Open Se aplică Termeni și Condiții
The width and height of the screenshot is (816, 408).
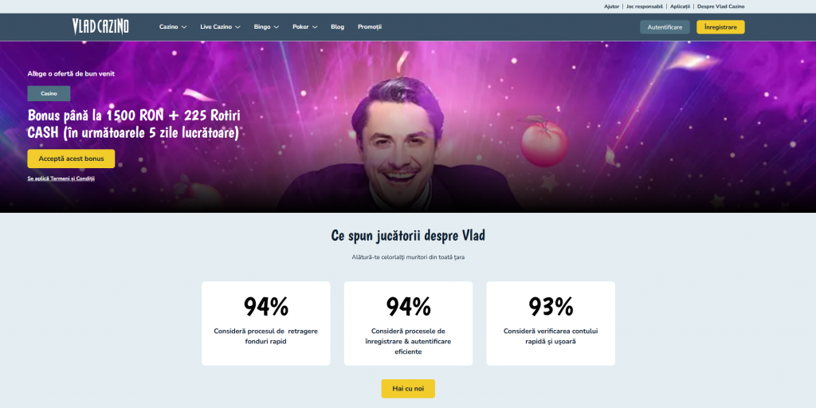click(x=61, y=178)
